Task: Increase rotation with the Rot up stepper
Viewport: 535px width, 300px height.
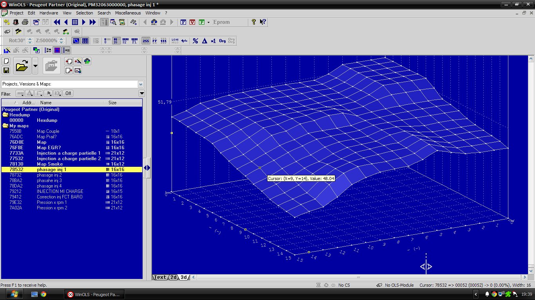Action: pyautogui.click(x=30, y=39)
